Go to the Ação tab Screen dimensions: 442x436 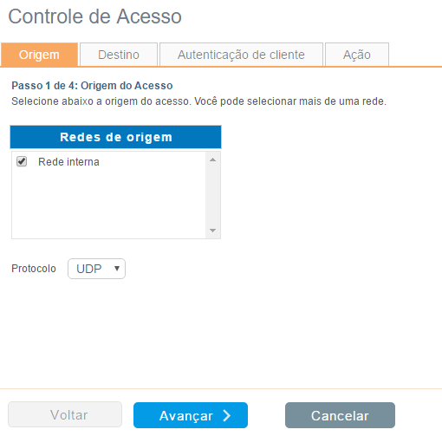(357, 55)
